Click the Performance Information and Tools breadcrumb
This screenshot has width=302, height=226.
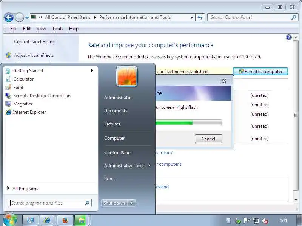[135, 17]
